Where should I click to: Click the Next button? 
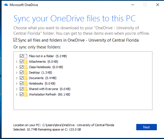pyautogui.click(x=146, y=127)
